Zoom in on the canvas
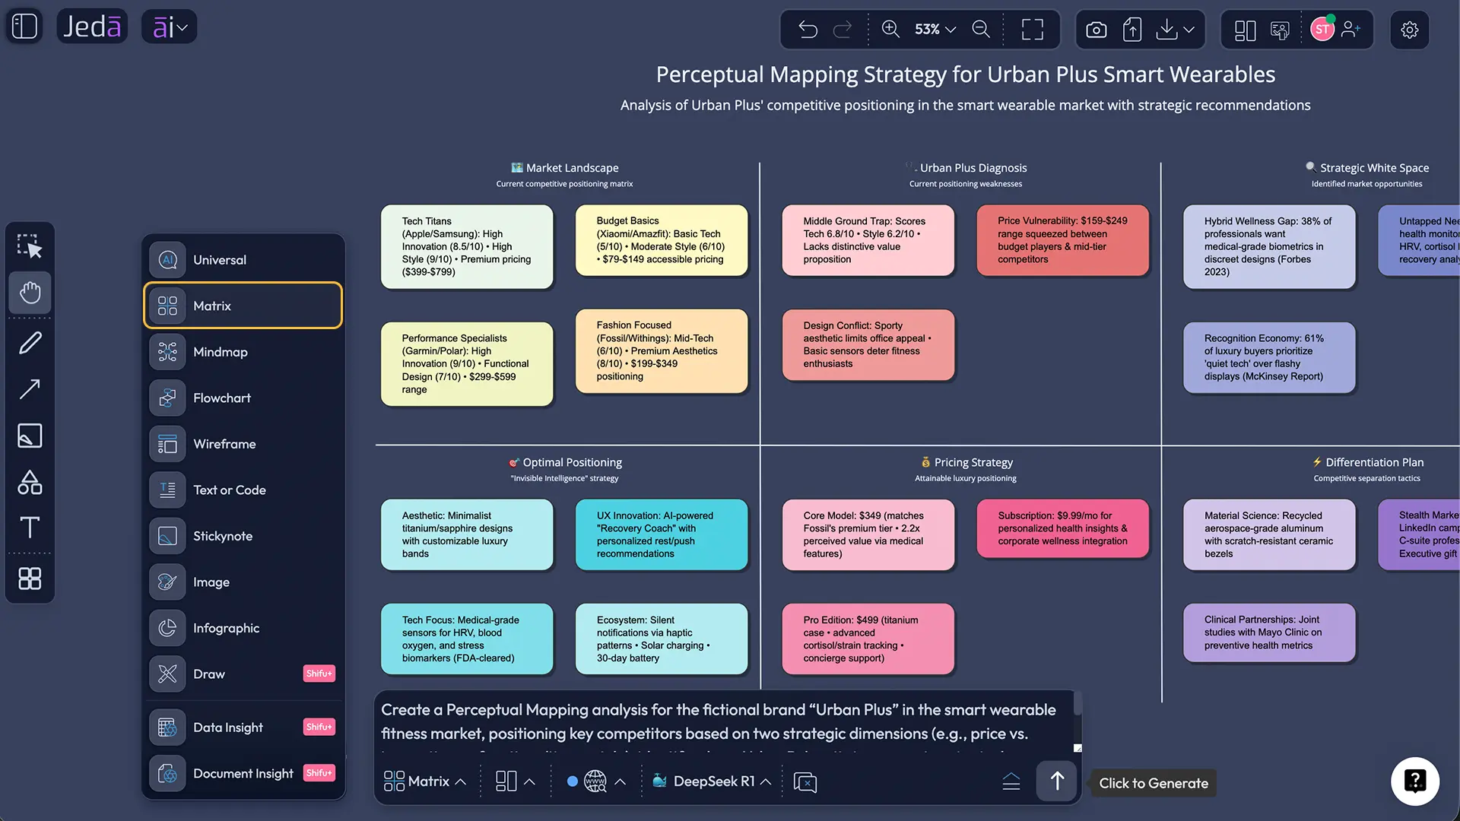This screenshot has width=1460, height=821. (890, 30)
